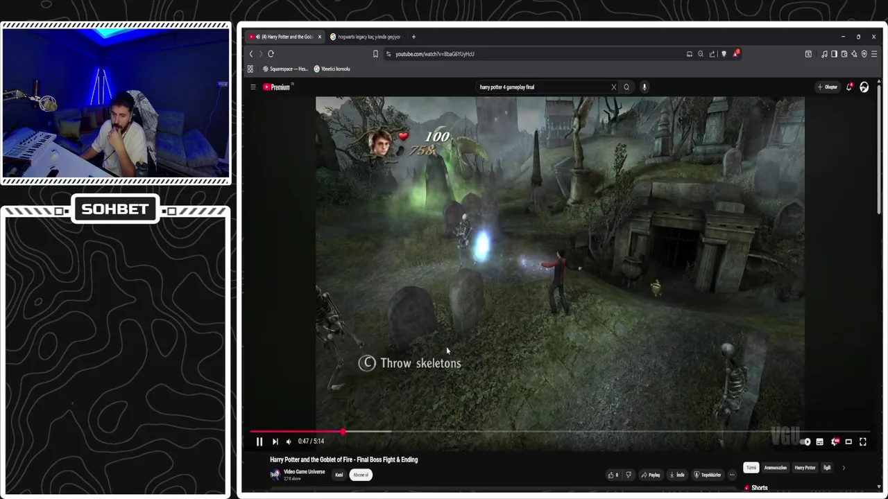The height and width of the screenshot is (499, 888).
Task: Select the Tümü filter chip
Action: [751, 468]
